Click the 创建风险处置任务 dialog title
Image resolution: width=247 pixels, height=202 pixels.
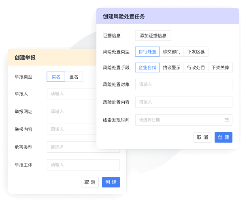click(x=124, y=16)
